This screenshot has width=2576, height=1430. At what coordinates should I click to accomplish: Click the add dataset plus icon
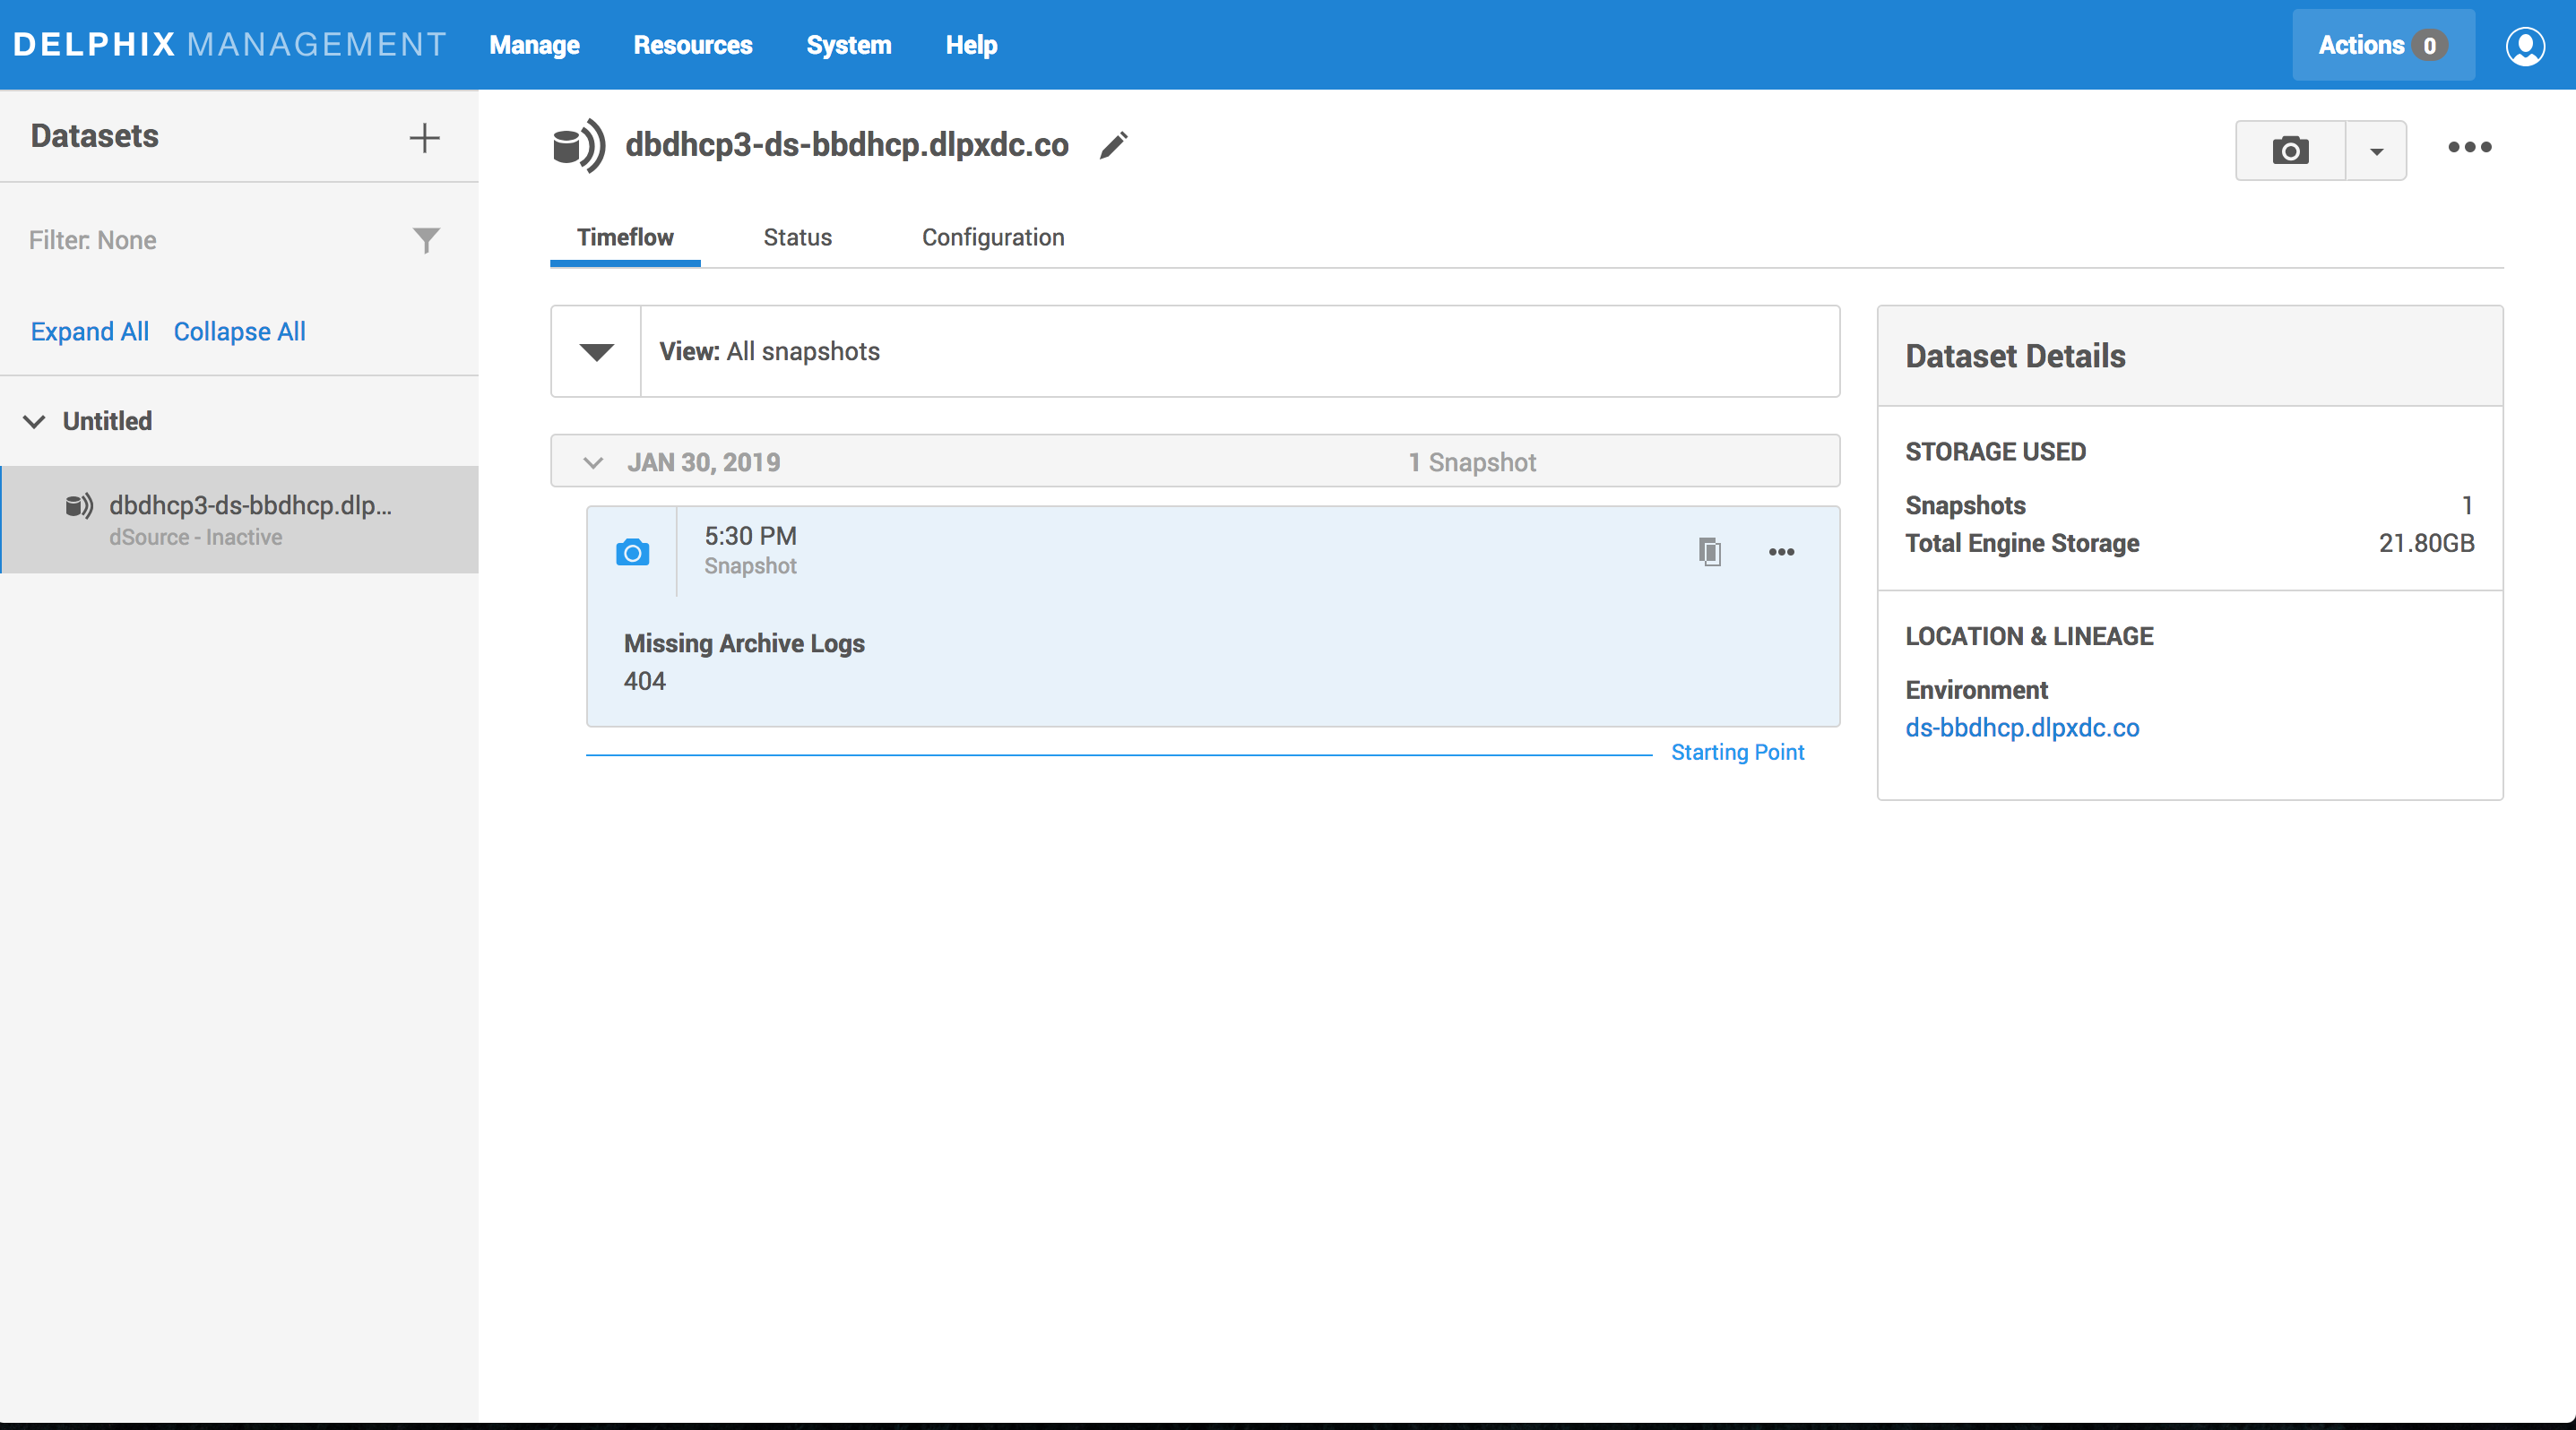tap(424, 138)
